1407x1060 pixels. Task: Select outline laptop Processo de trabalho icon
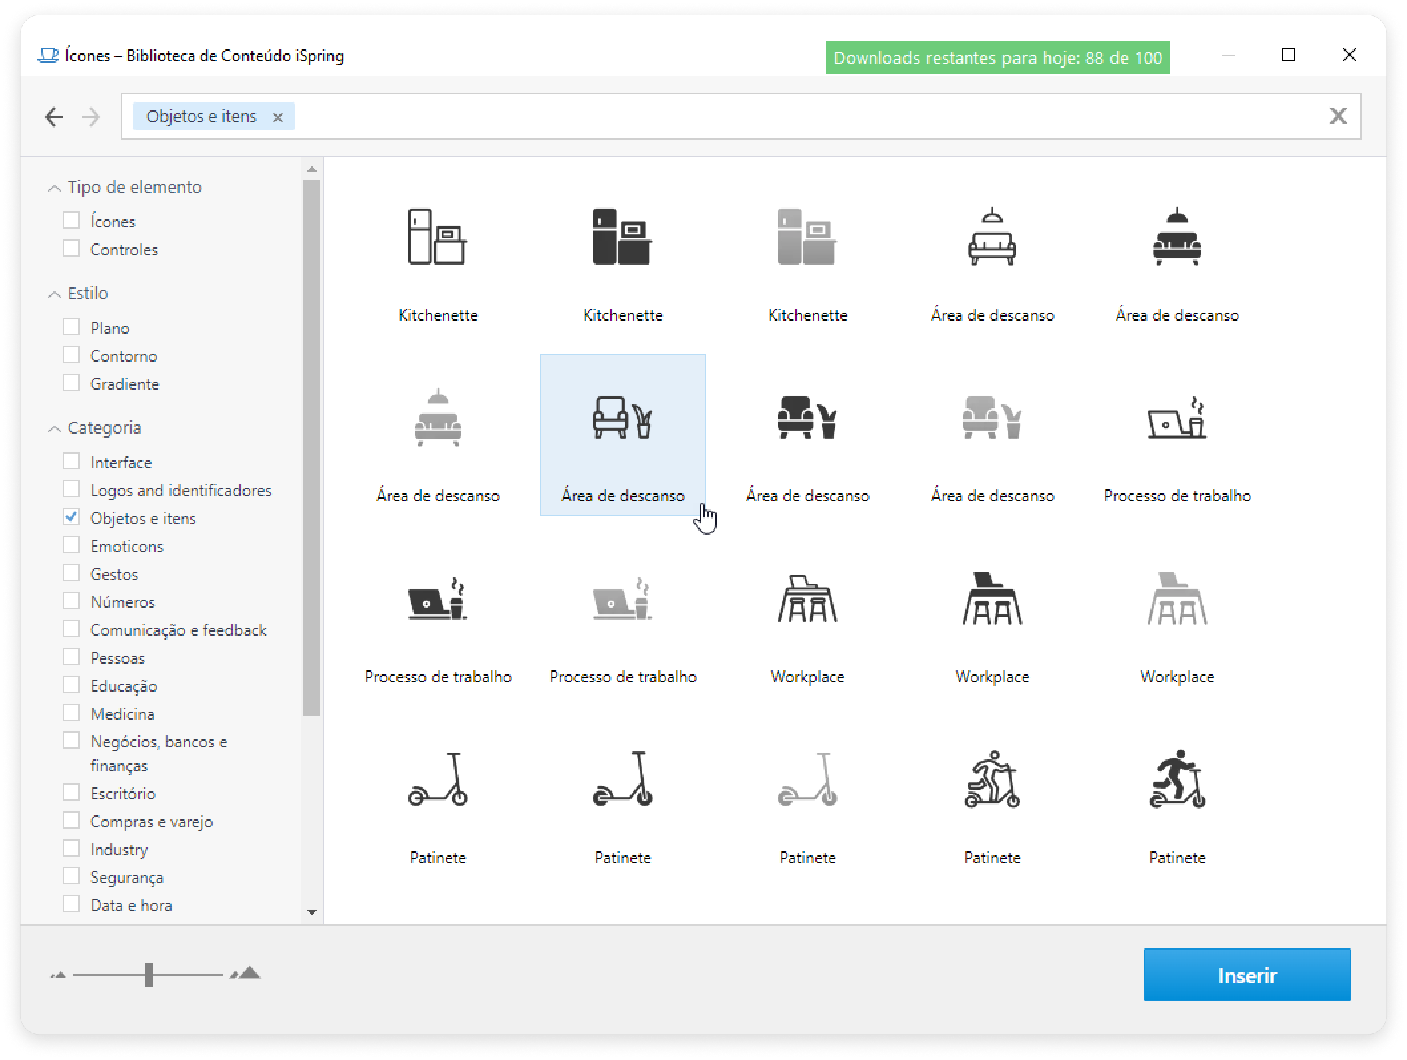click(x=1177, y=418)
